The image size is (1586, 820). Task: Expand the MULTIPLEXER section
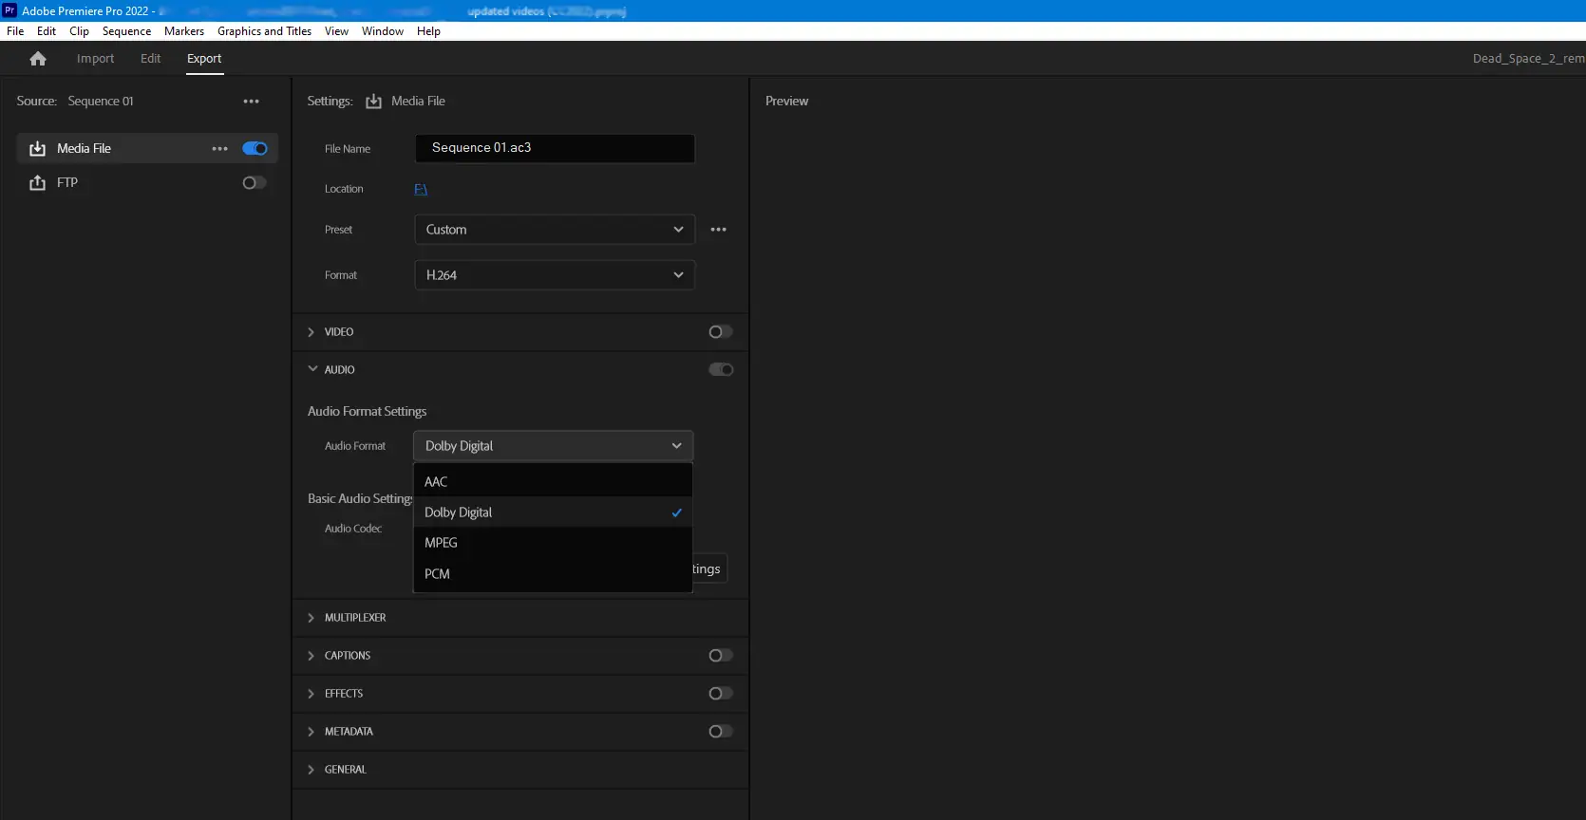click(312, 618)
